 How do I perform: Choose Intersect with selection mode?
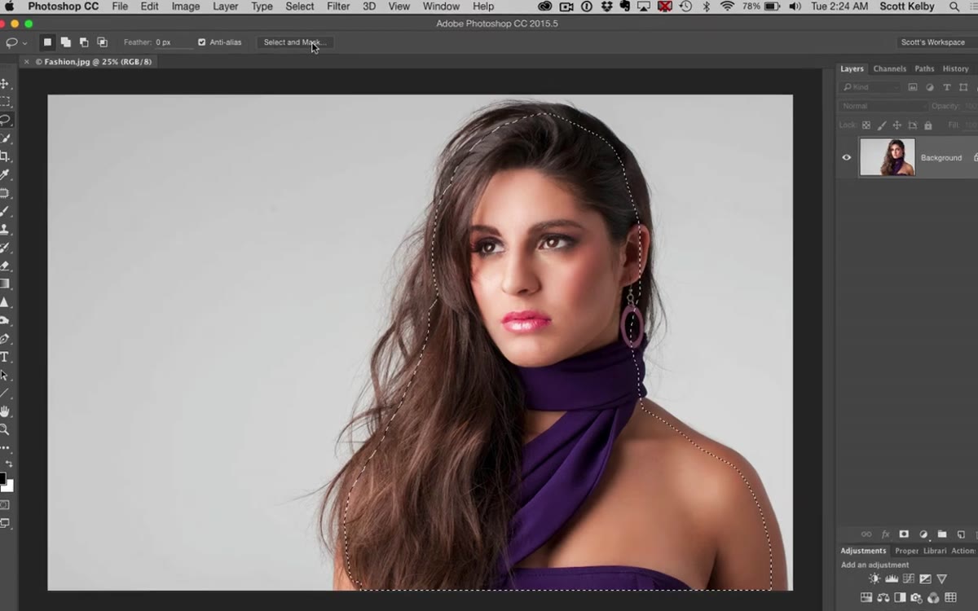tap(102, 42)
